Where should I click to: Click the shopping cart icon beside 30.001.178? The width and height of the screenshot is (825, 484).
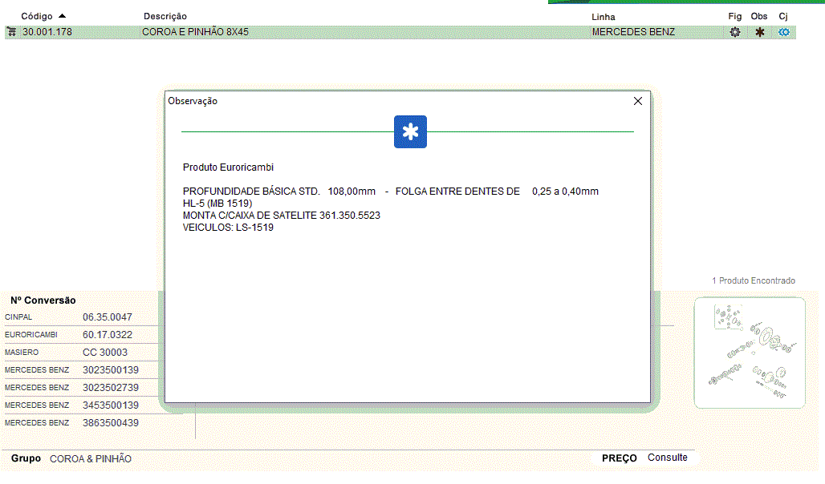point(12,32)
